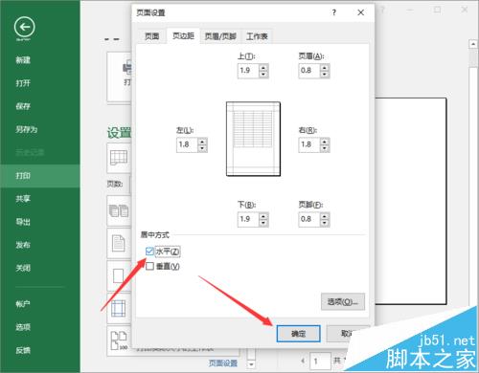Click the margins icon in print settings

(118, 308)
